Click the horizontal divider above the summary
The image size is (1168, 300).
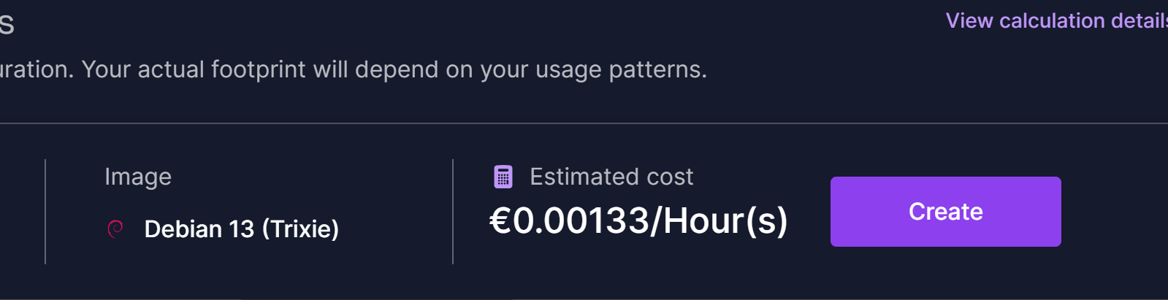[584, 123]
